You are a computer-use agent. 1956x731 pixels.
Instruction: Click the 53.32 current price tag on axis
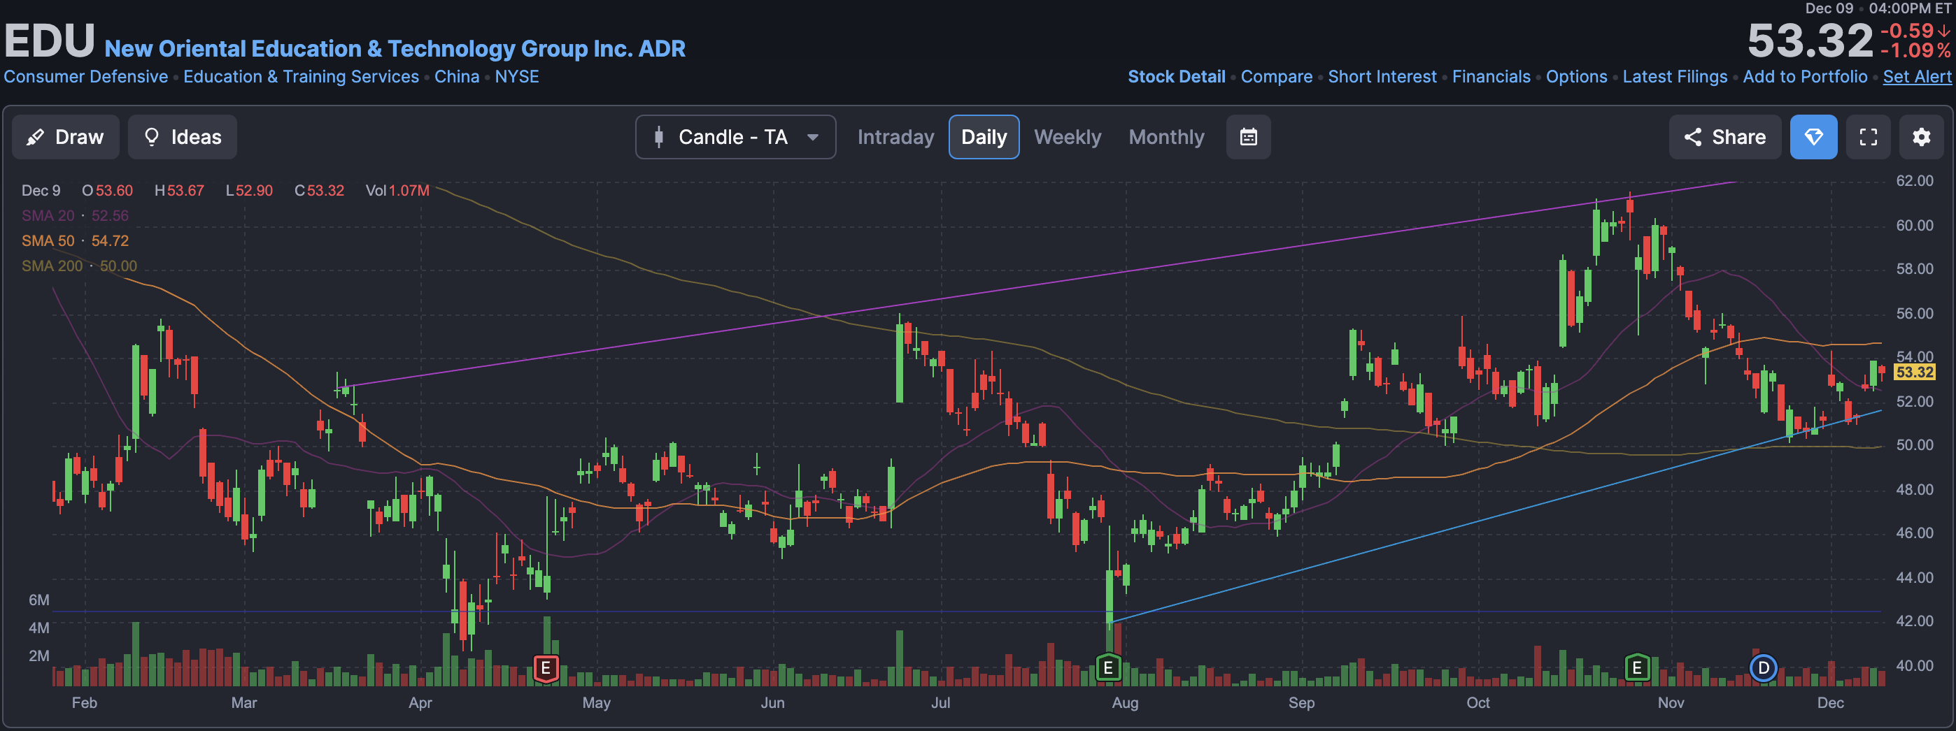1913,372
